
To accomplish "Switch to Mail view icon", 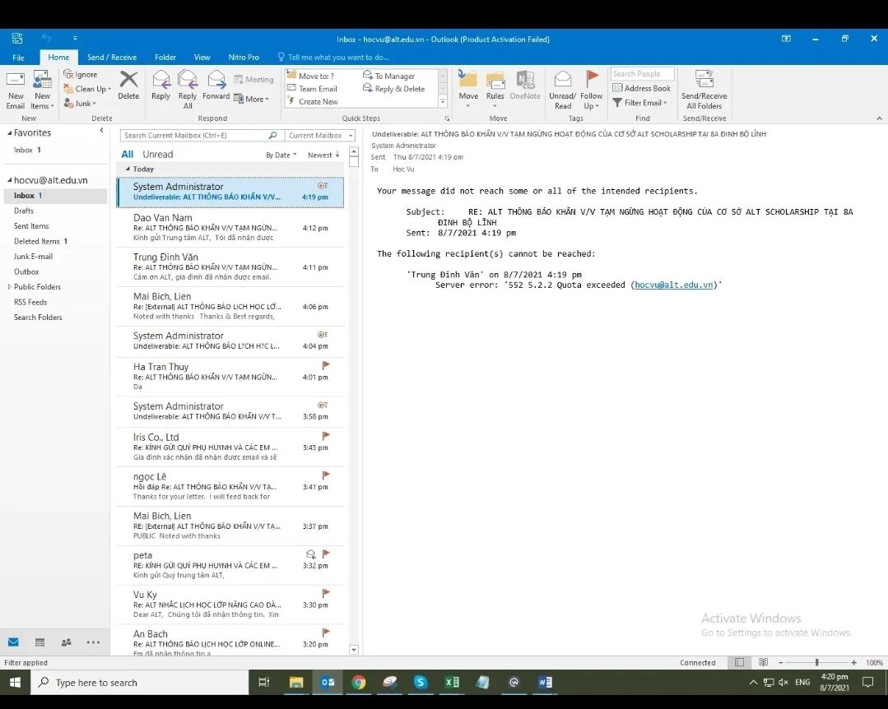I will (x=14, y=642).
